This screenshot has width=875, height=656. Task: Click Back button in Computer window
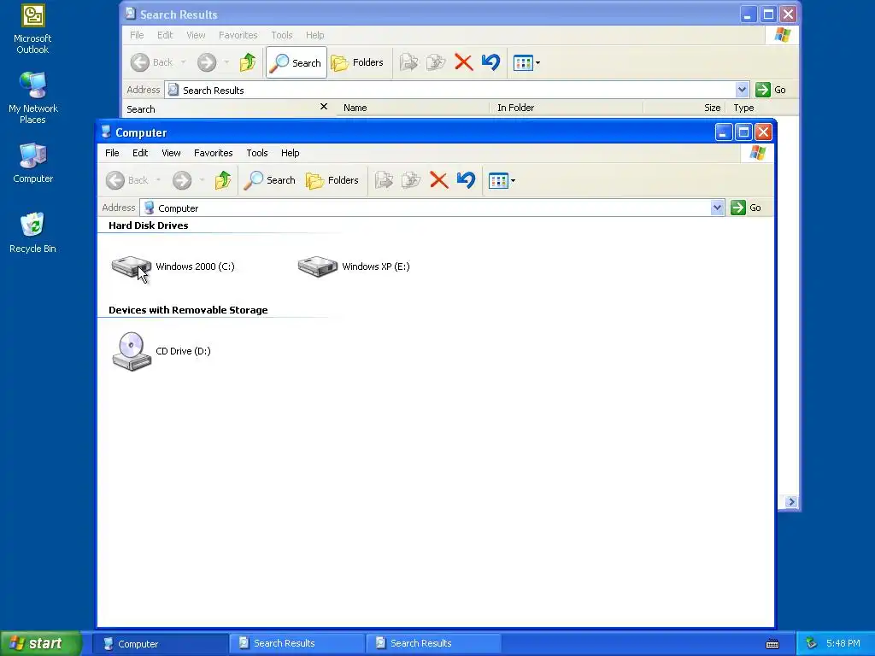(127, 180)
